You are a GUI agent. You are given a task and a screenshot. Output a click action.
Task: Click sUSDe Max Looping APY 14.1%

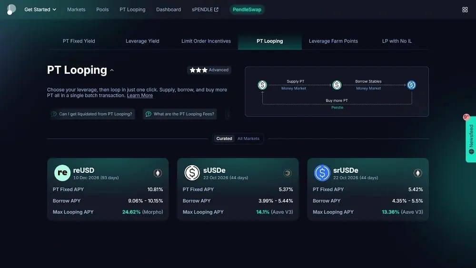(263, 212)
